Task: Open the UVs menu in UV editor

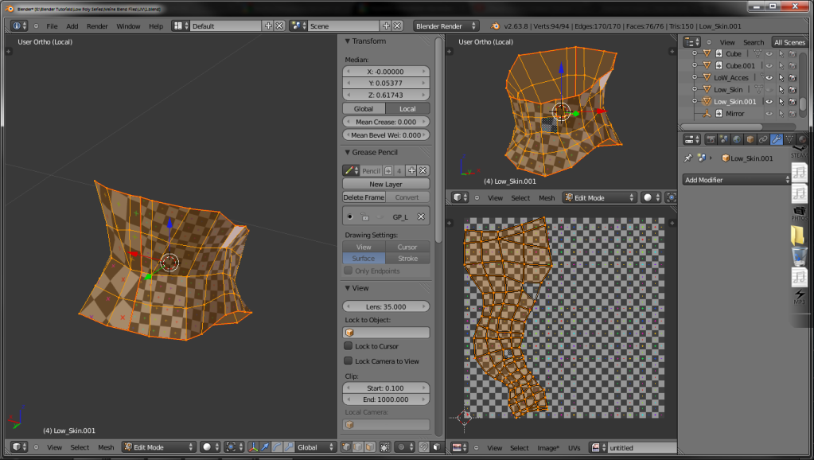Action: (574, 447)
